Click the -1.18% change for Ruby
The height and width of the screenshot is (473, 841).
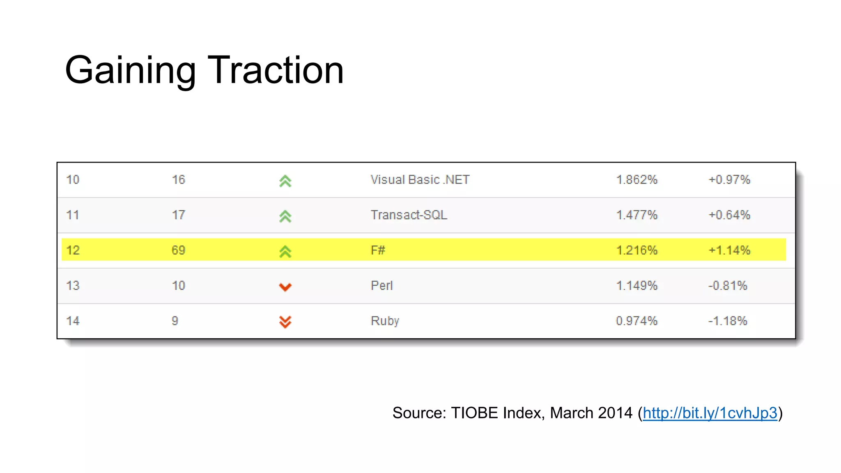(x=728, y=321)
